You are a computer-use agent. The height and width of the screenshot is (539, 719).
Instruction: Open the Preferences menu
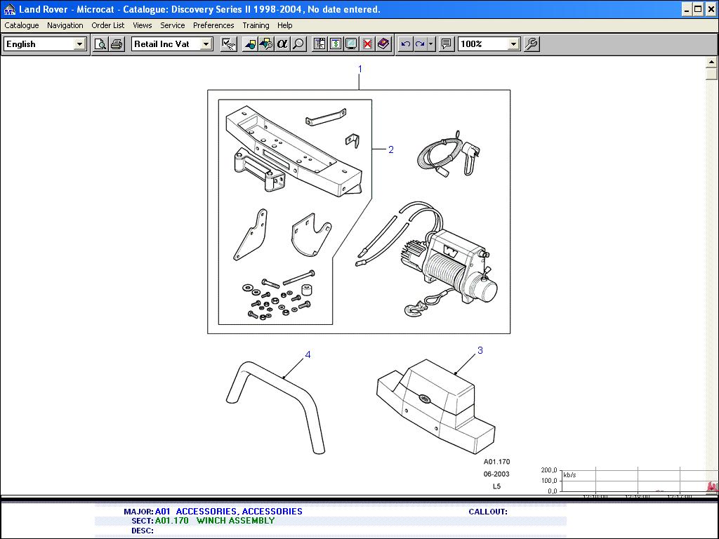(x=213, y=25)
